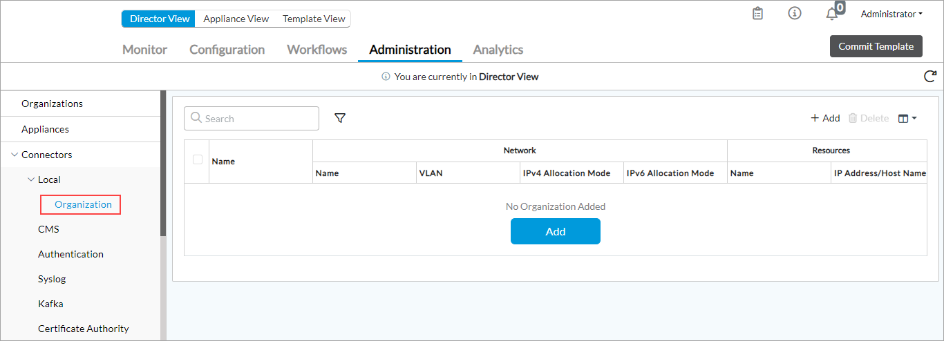The image size is (944, 341).
Task: Toggle the select-all checkbox in table header
Action: tap(198, 159)
